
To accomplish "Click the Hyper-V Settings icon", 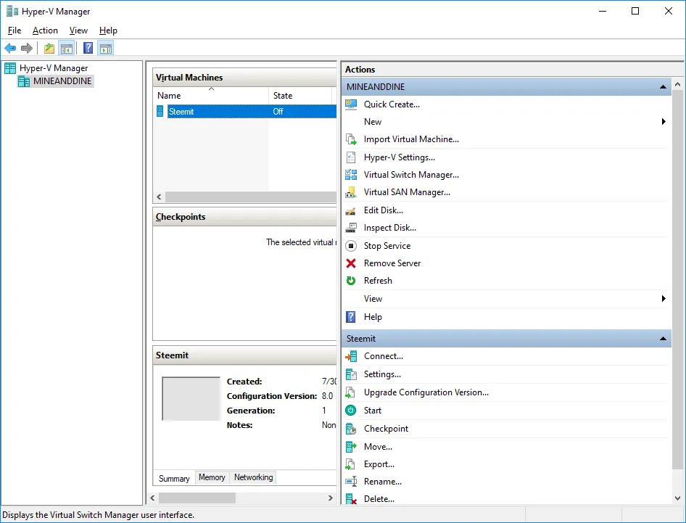I will 351,157.
